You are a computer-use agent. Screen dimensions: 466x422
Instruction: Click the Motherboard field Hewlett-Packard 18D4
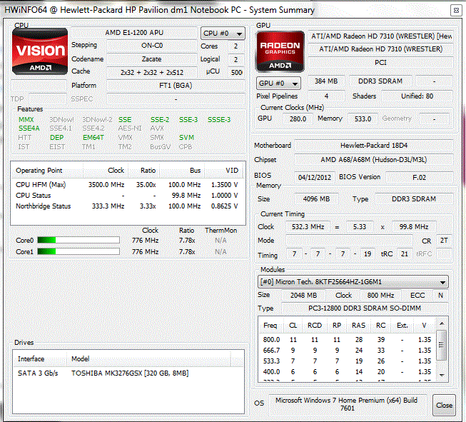tap(374, 146)
